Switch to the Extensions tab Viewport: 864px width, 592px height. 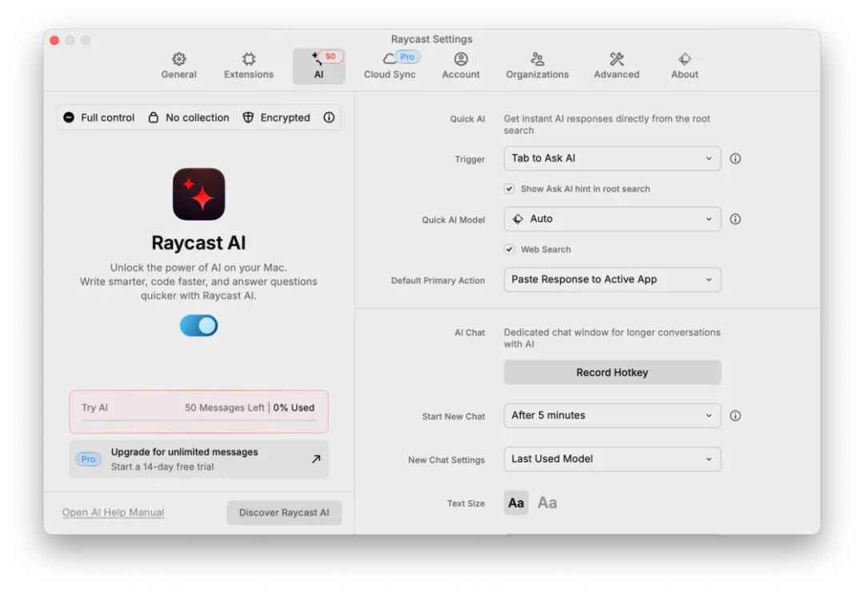(x=249, y=66)
